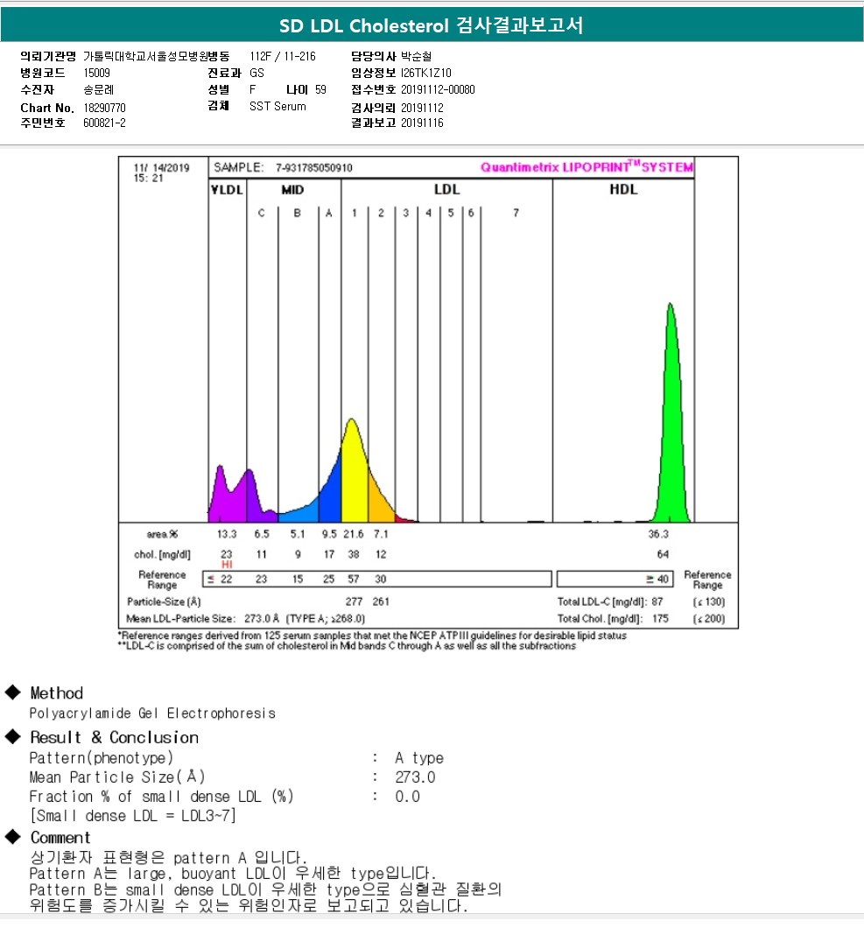This screenshot has width=864, height=928.
Task: Click the red HI flag under VLDL
Action: [x=227, y=565]
